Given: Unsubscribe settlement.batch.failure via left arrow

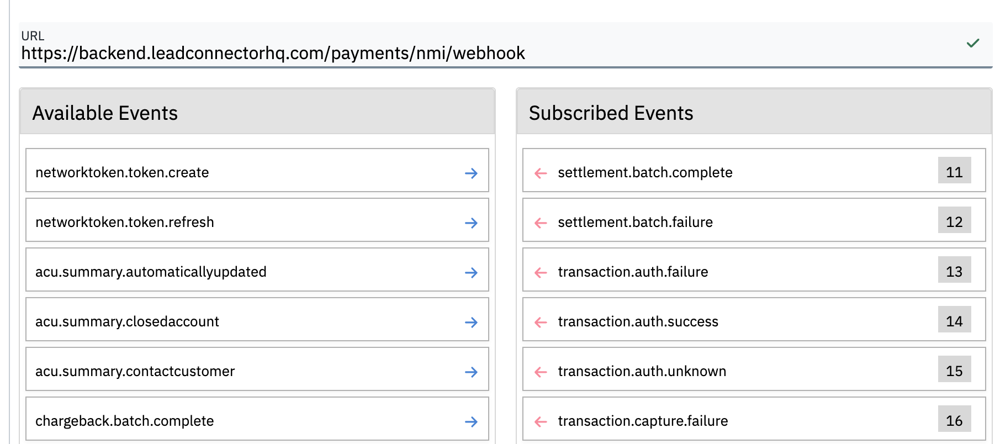Looking at the screenshot, I should pos(541,223).
